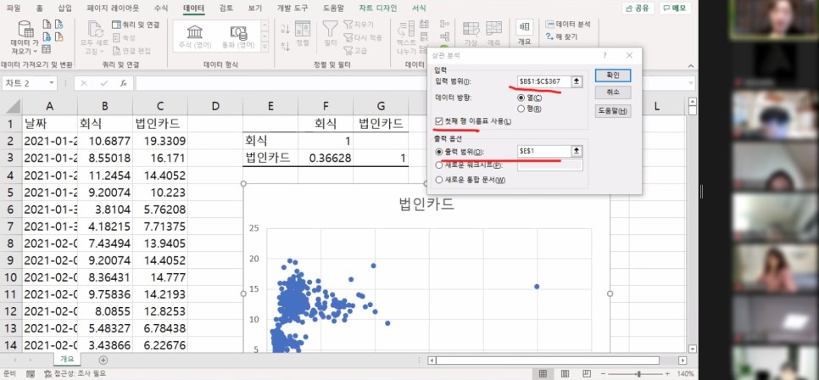
Task: Switch to Page Break Preview in status bar
Action: [587, 374]
